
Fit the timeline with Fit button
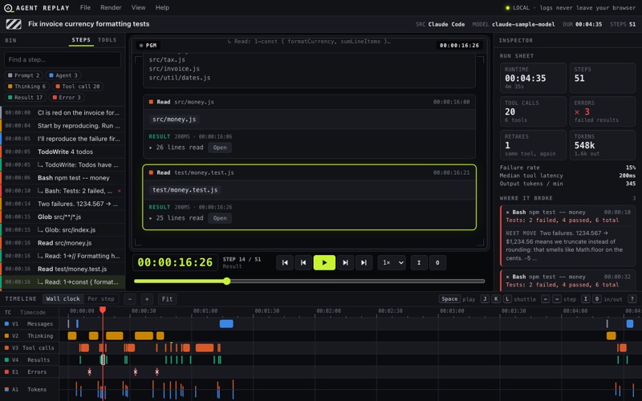tap(167, 299)
